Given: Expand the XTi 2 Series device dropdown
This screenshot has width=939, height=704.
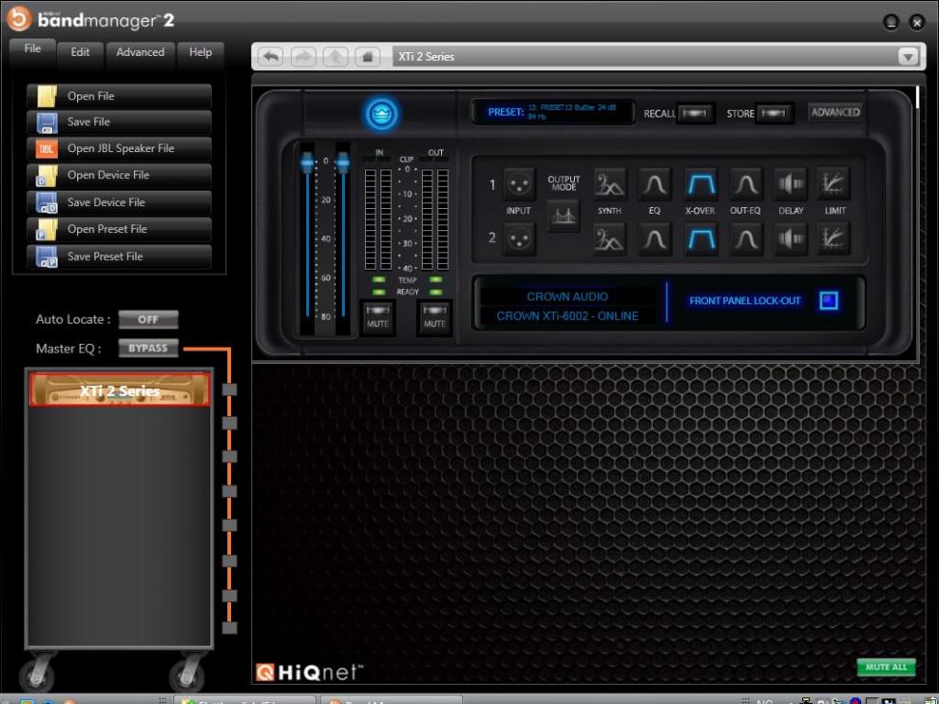Looking at the screenshot, I should 908,57.
